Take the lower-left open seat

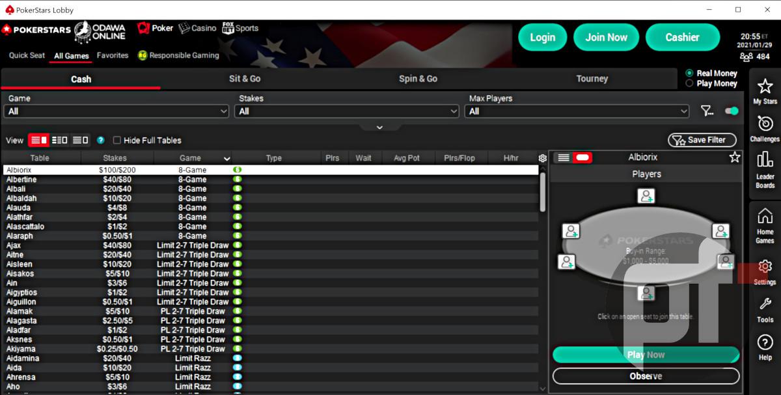pyautogui.click(x=567, y=262)
